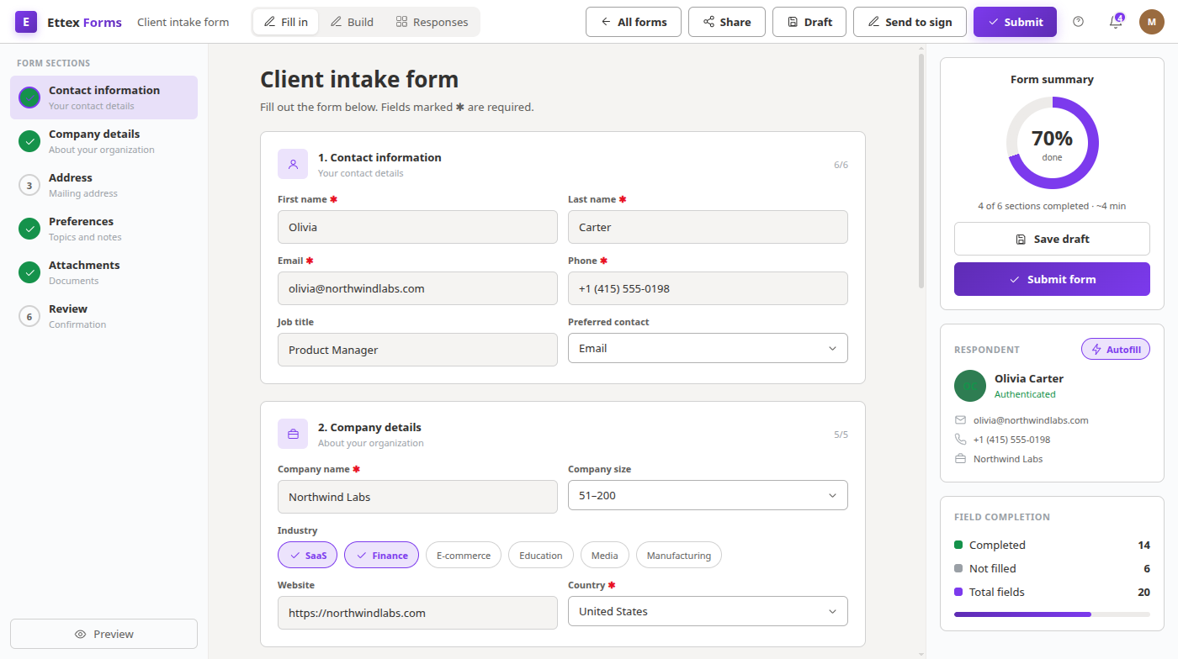
Task: Toggle the Finance industry chip
Action: tap(381, 555)
